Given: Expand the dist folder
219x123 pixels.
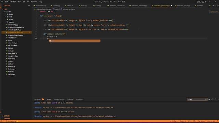Looking at the screenshot, I should pos(10,17).
